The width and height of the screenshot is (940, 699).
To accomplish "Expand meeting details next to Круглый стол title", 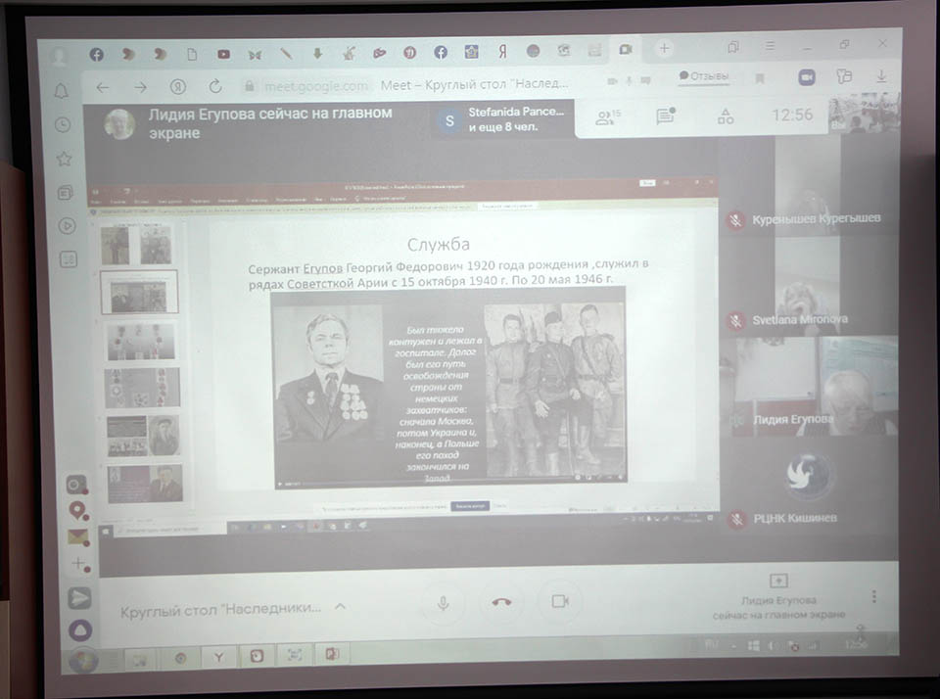I will tap(340, 607).
